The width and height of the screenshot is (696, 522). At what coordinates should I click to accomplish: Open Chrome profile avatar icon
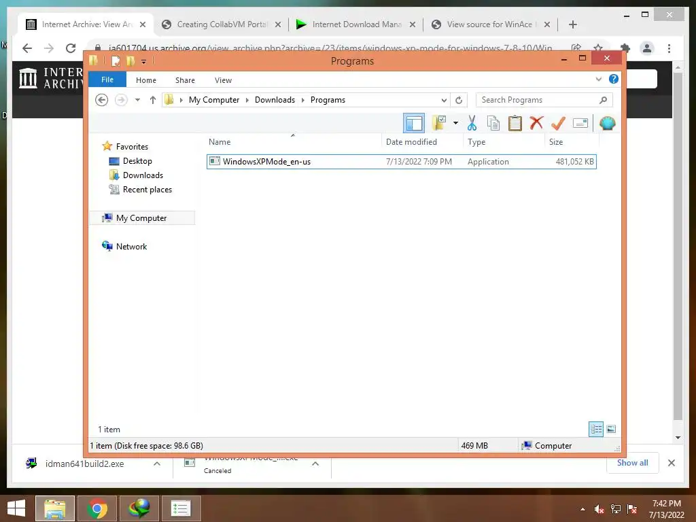[647, 48]
